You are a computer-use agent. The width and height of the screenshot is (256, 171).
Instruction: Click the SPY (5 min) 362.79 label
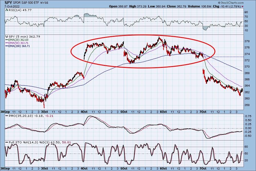24,36
